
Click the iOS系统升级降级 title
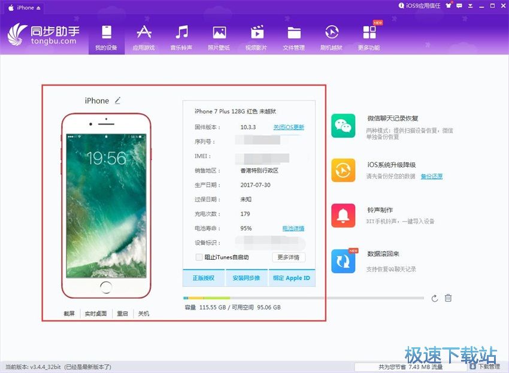coord(392,165)
